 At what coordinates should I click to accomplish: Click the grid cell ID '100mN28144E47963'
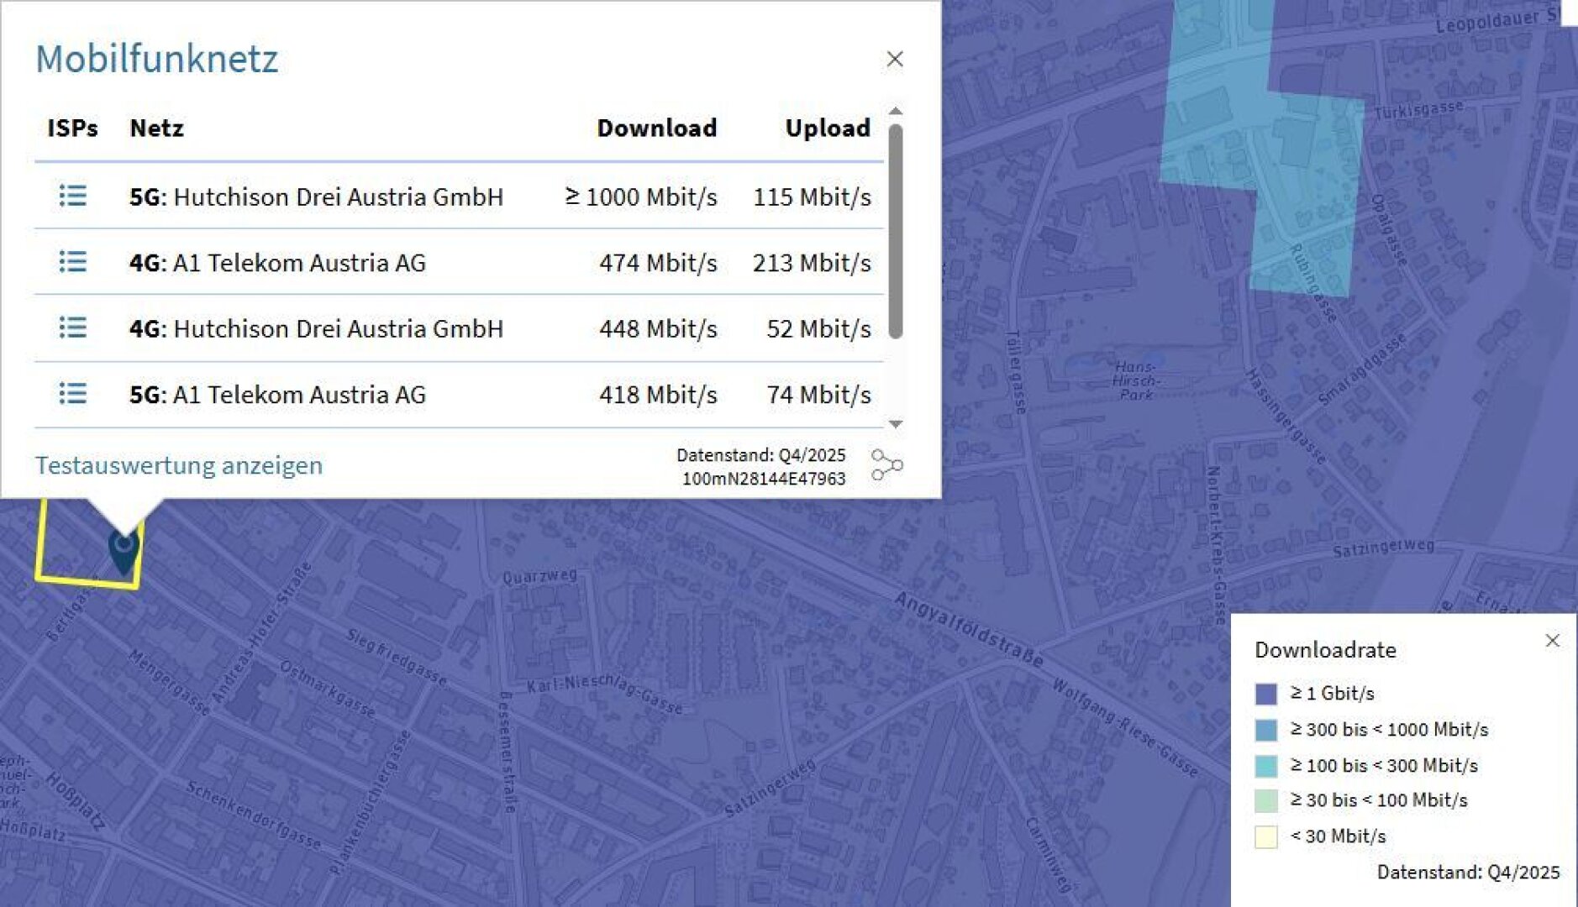pos(764,479)
